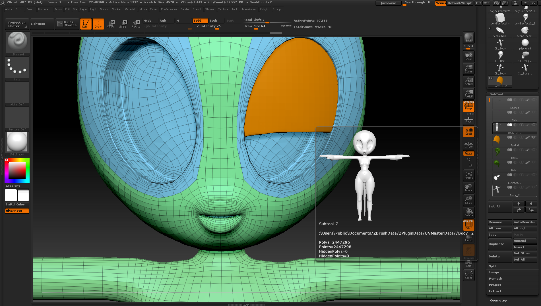Toggle PolyF wireframe display
This screenshot has height=306, width=541.
[x=468, y=225]
